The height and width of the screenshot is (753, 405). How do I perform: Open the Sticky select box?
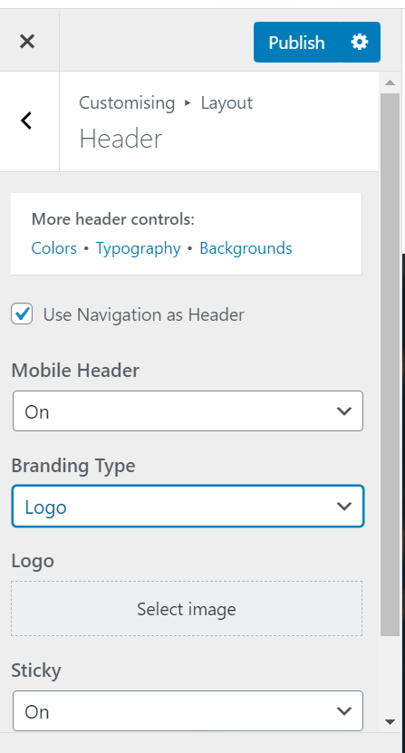pyautogui.click(x=188, y=710)
